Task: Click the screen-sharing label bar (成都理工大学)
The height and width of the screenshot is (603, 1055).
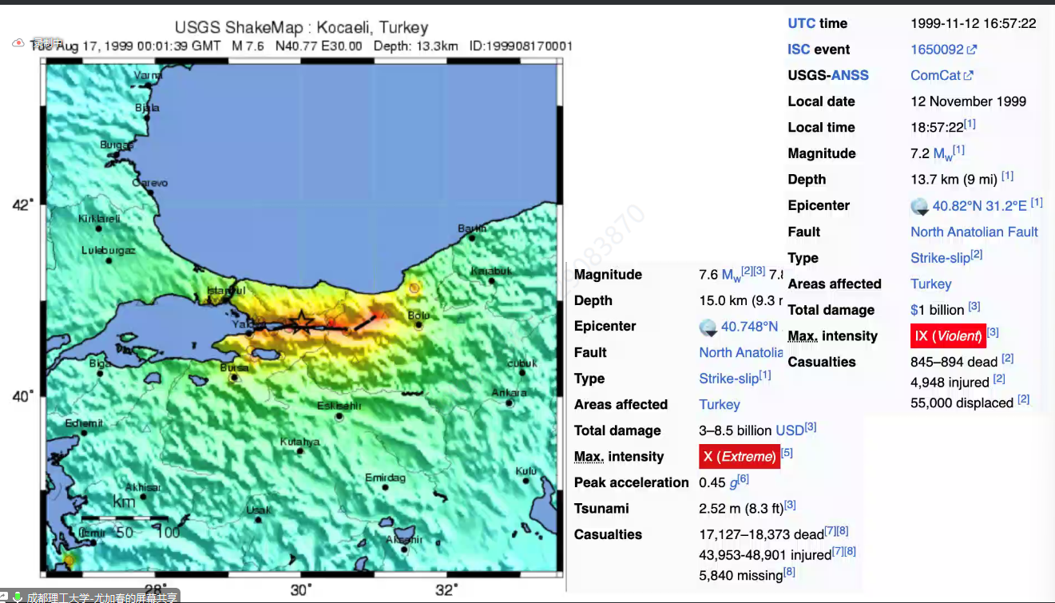Action: coord(90,597)
